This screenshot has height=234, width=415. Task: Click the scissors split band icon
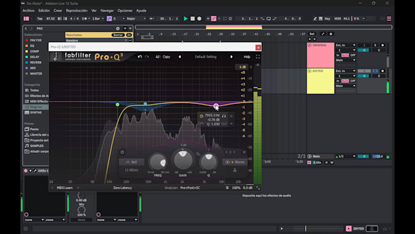pyautogui.click(x=235, y=170)
